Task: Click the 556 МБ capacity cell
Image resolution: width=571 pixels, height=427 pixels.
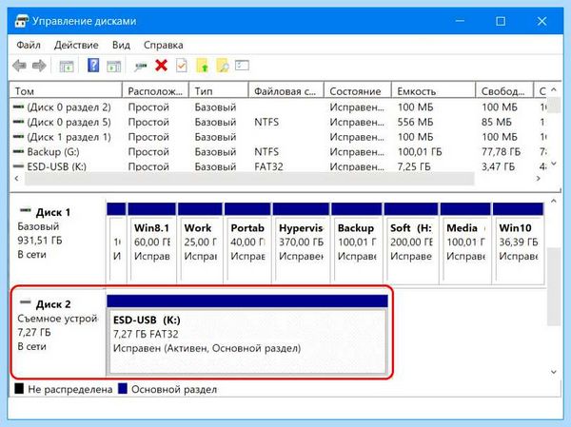Action: (x=415, y=123)
